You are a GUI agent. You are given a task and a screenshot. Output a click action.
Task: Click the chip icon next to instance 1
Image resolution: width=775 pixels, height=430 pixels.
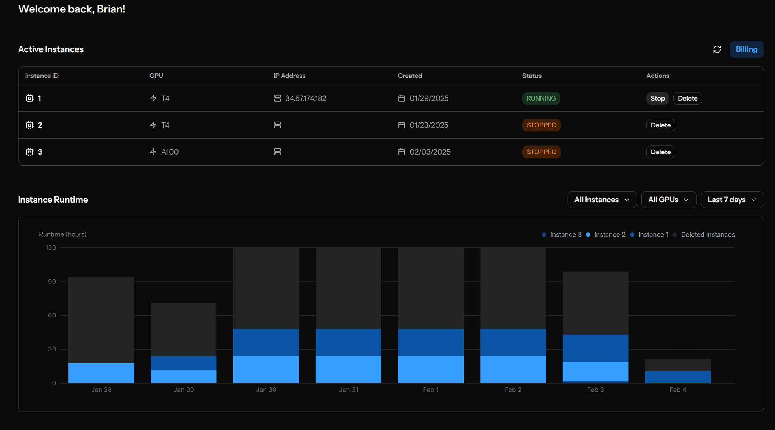pyautogui.click(x=30, y=98)
